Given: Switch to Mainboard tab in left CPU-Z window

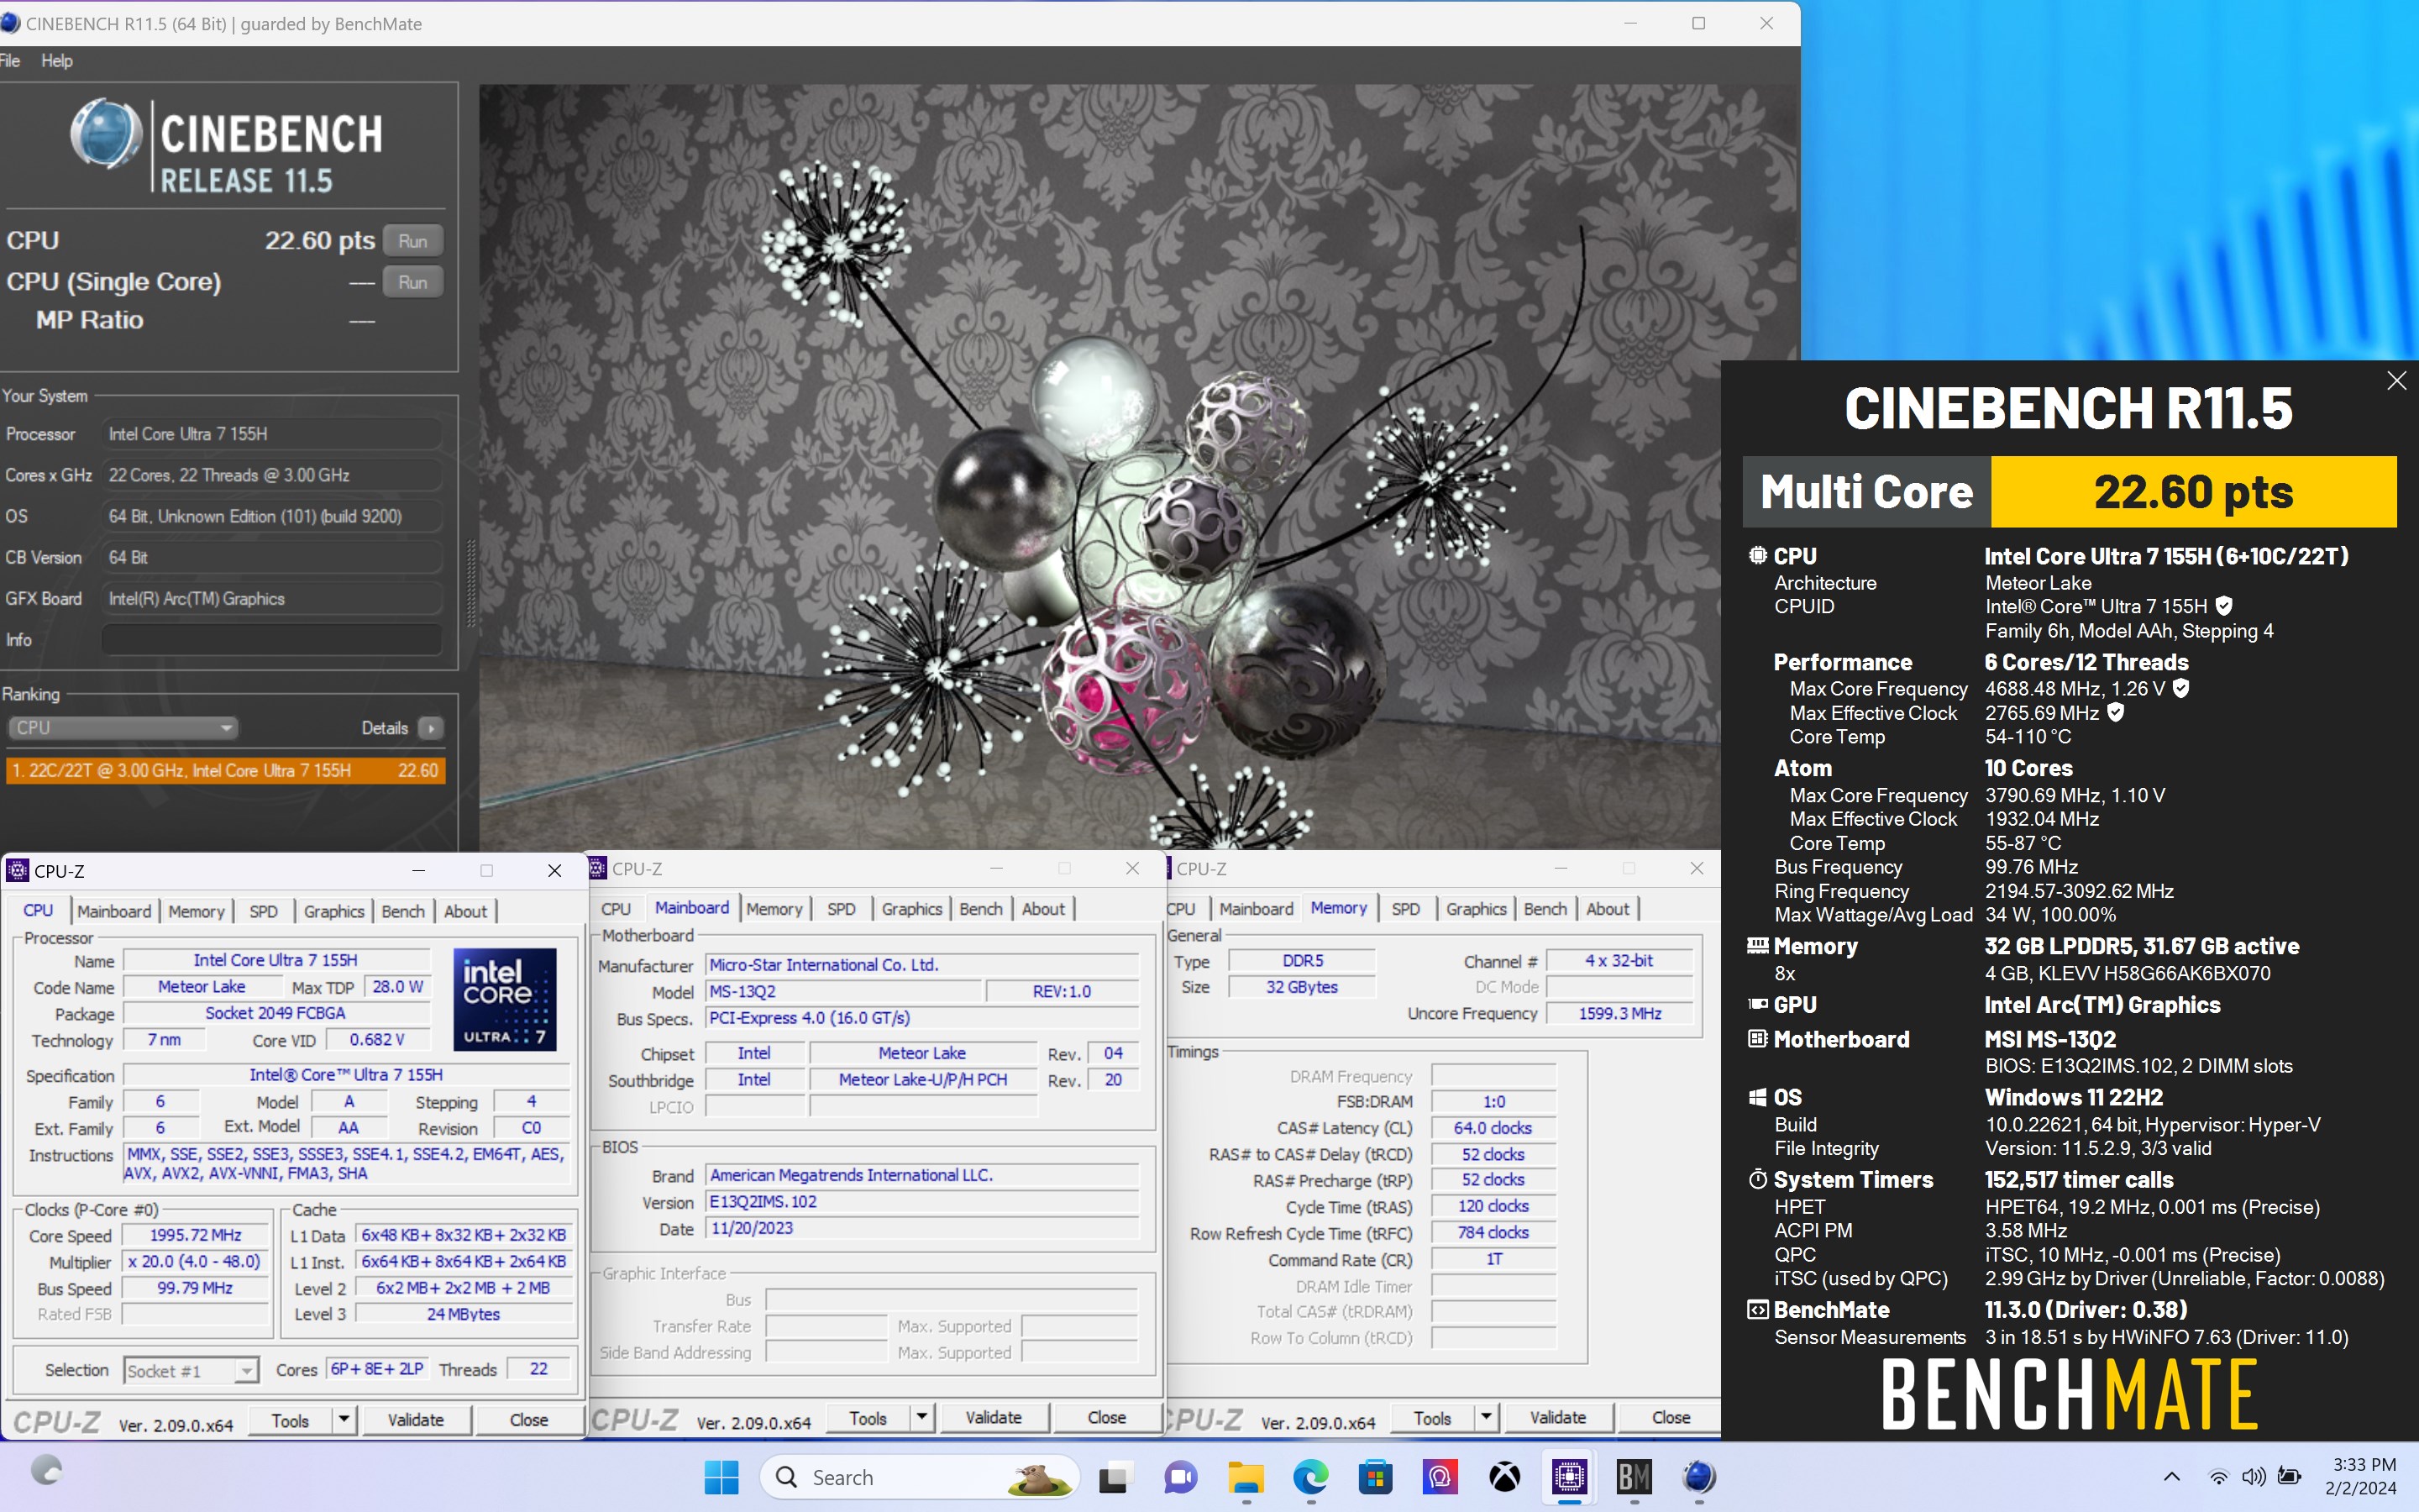Looking at the screenshot, I should point(114,911).
